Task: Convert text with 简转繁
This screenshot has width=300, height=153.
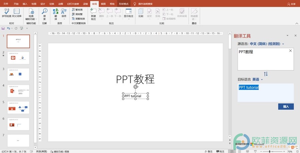Action: [x=77, y=14]
